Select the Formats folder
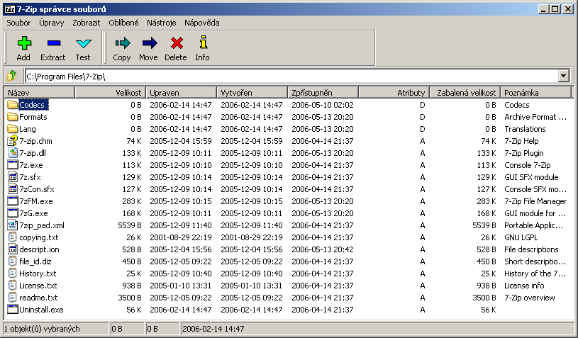The width and height of the screenshot is (578, 338). click(x=33, y=117)
